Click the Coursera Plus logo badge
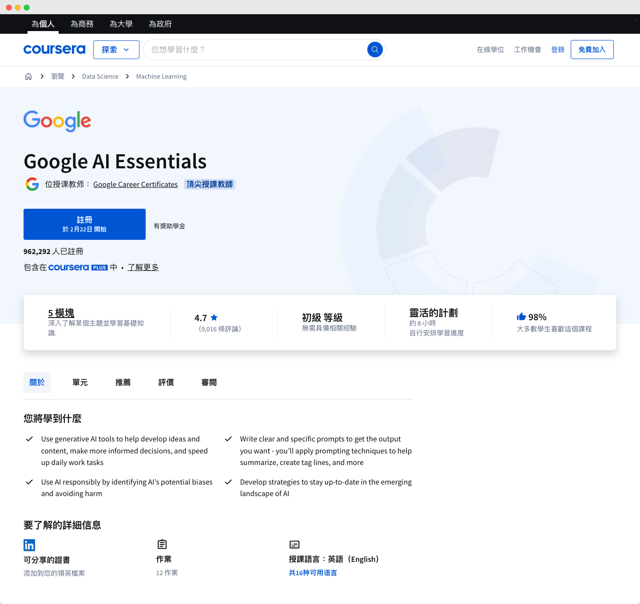The width and height of the screenshot is (640, 604). tap(78, 267)
